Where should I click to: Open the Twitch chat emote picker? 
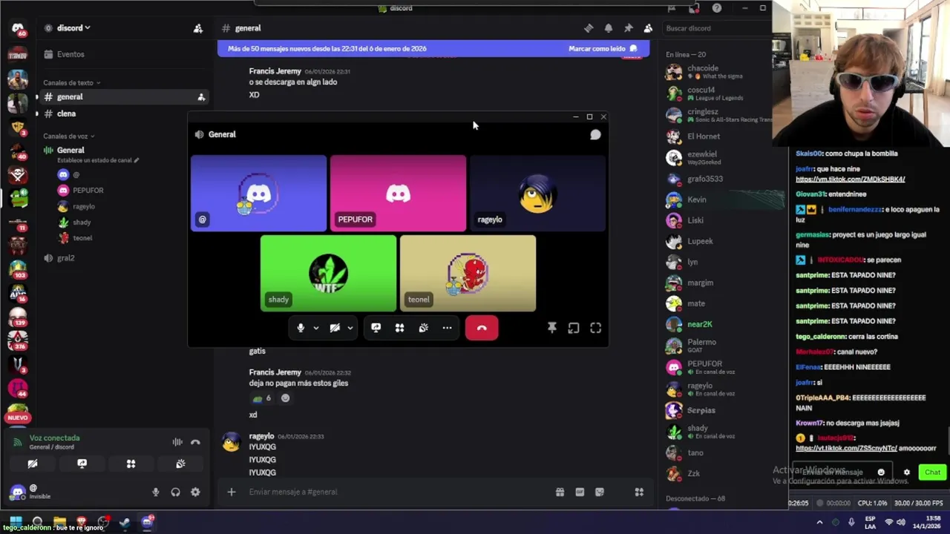881,472
